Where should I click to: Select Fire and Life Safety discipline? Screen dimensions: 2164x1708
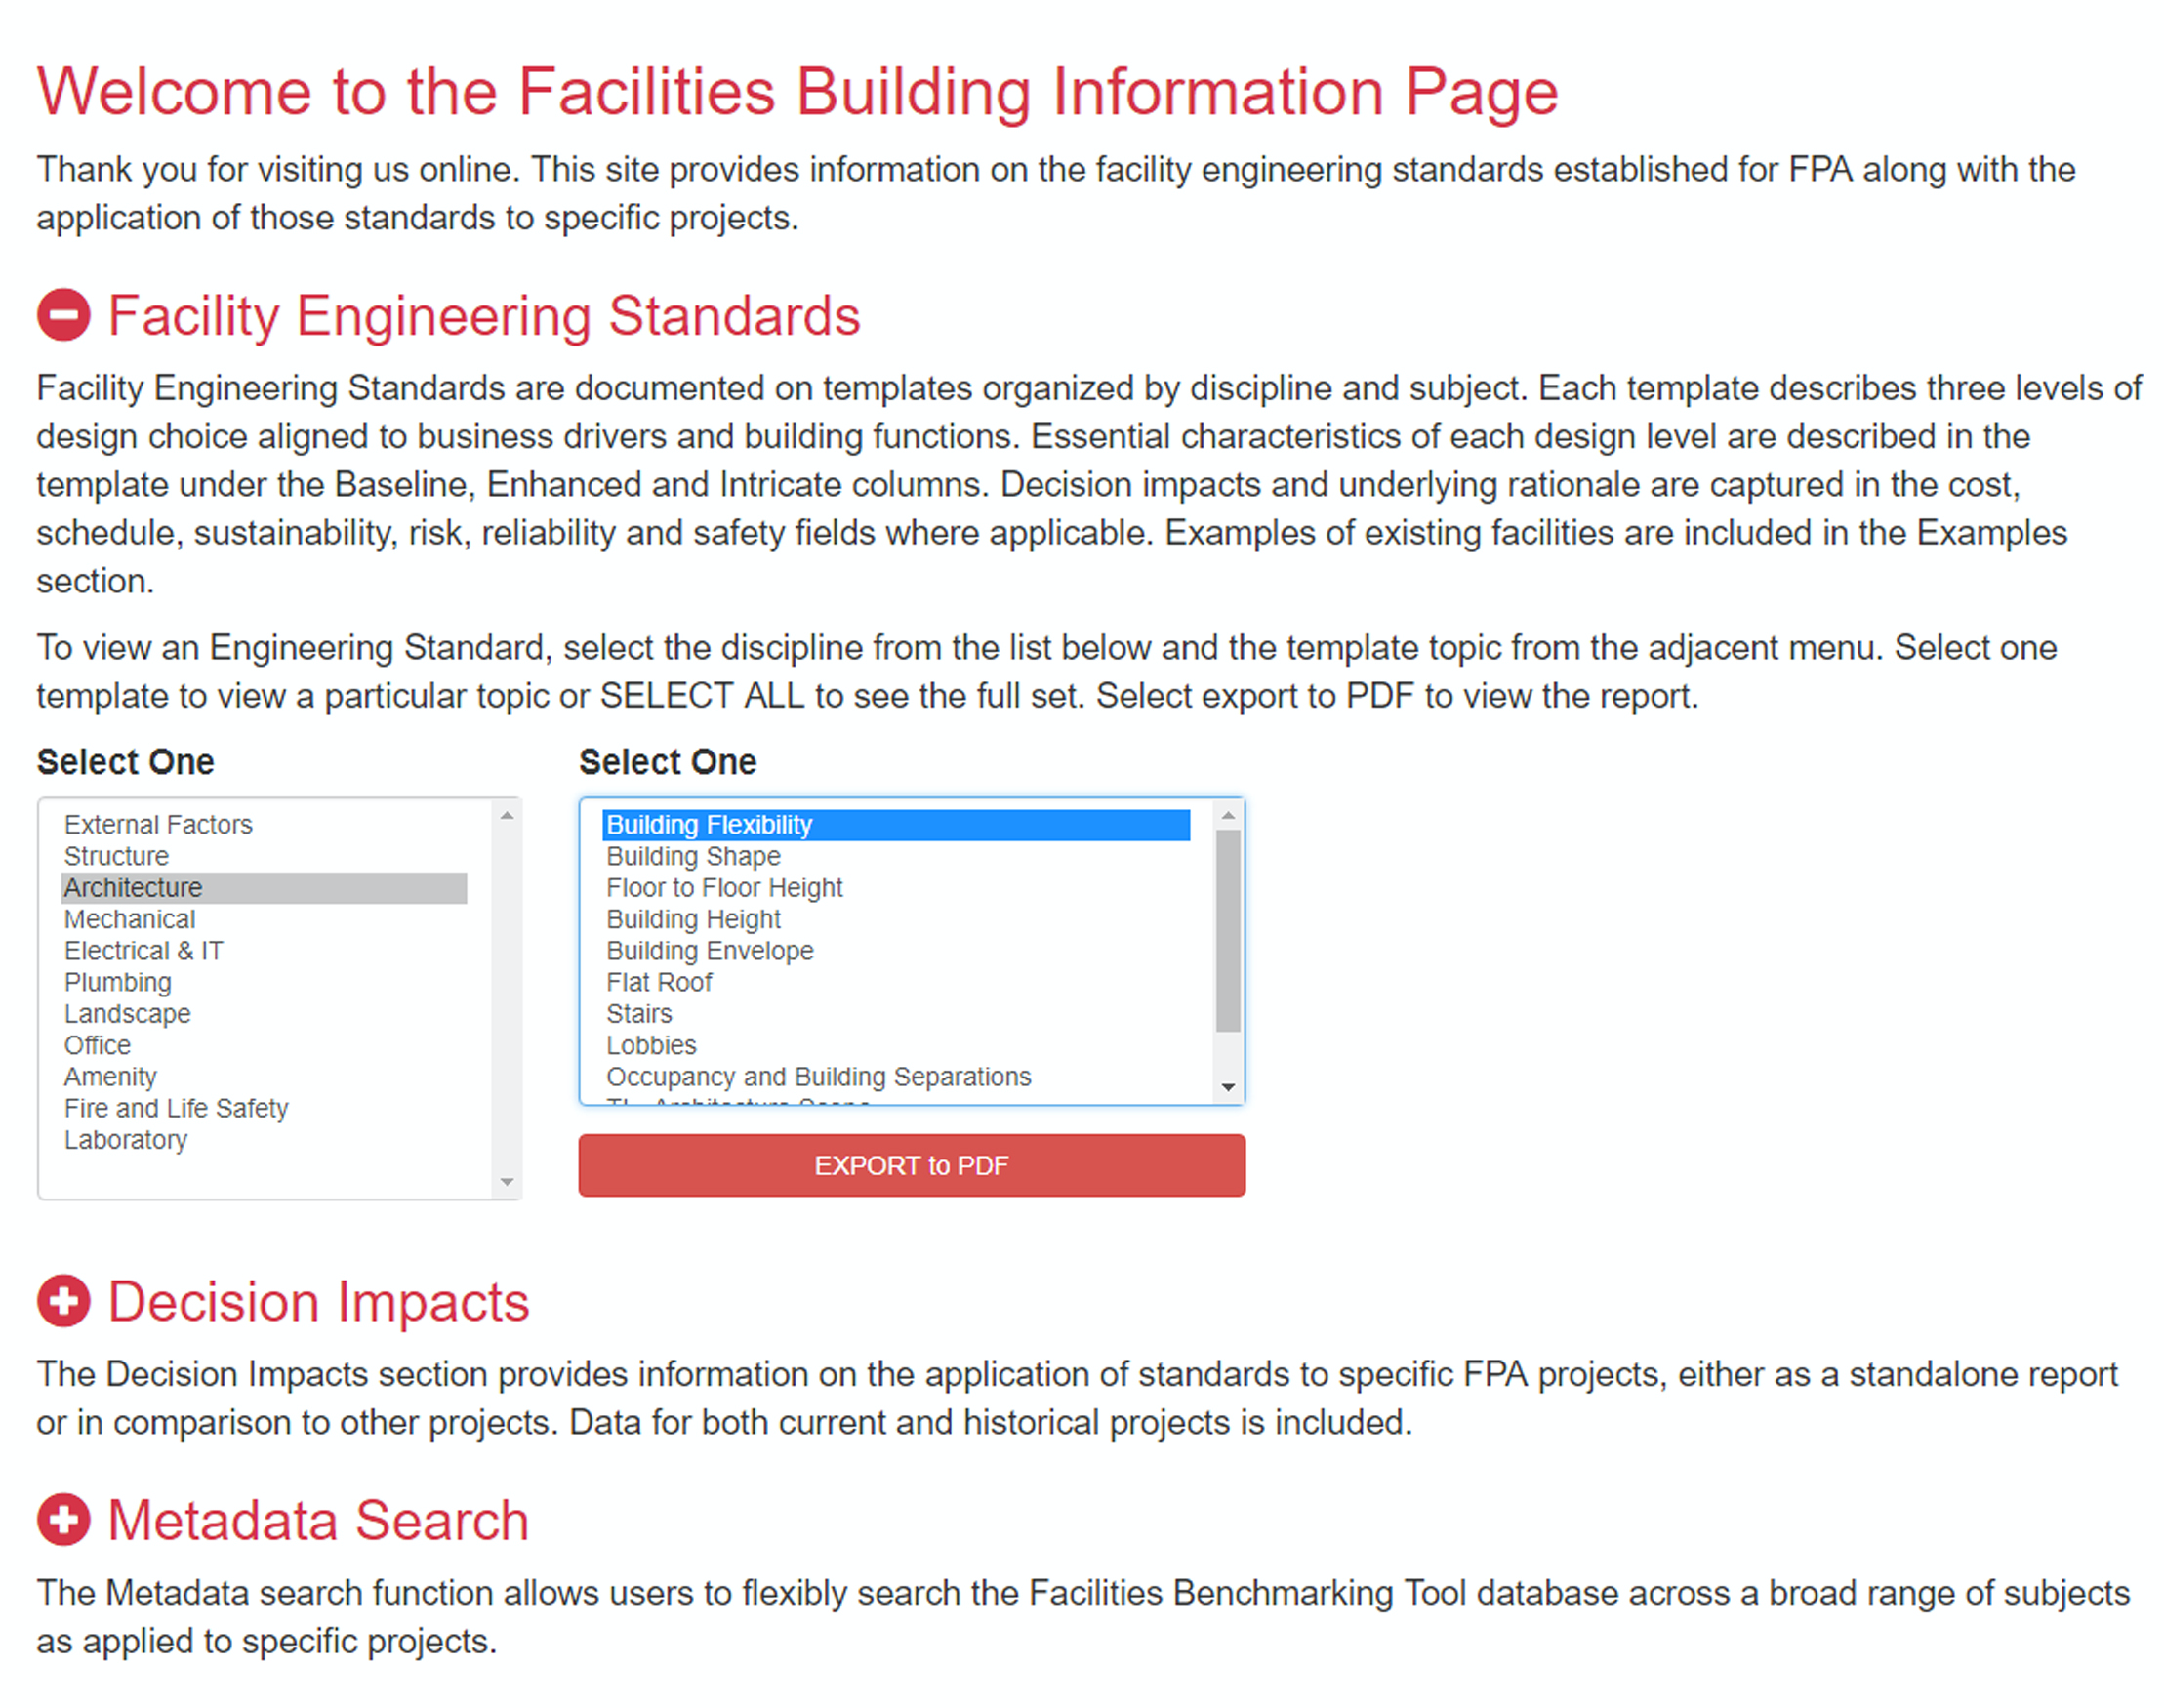pos(176,1108)
